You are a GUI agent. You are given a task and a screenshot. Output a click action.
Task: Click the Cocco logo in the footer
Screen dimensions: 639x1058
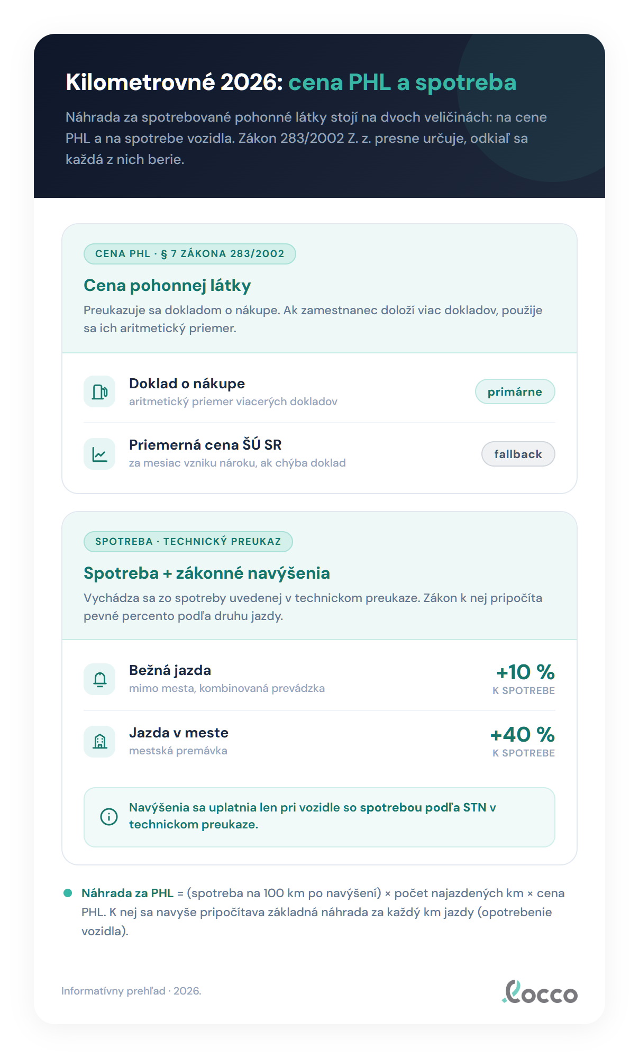540,992
